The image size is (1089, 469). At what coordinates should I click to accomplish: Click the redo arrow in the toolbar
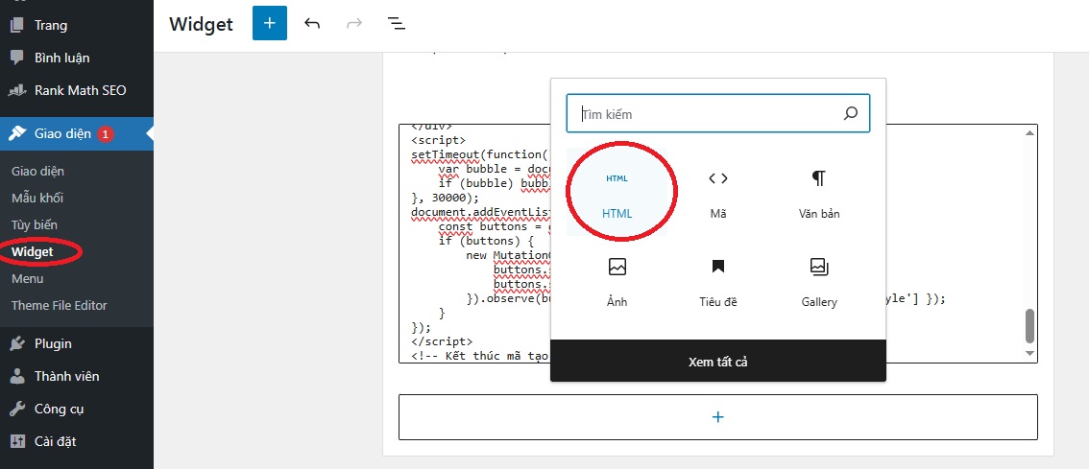[x=354, y=24]
